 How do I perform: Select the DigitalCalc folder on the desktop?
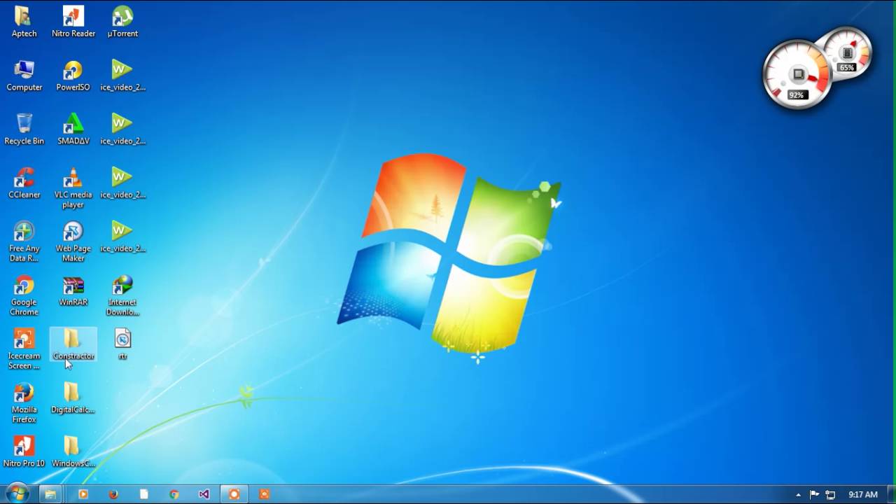point(73,399)
